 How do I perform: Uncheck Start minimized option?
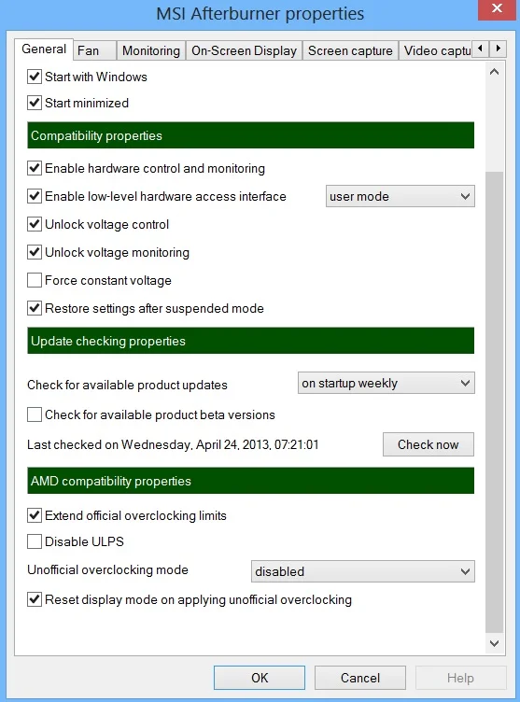pos(35,103)
